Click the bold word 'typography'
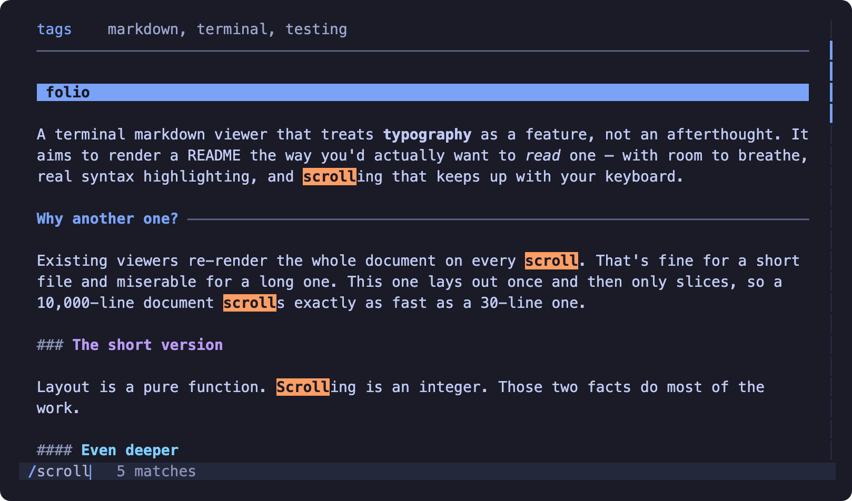This screenshot has height=501, width=852. [x=427, y=134]
